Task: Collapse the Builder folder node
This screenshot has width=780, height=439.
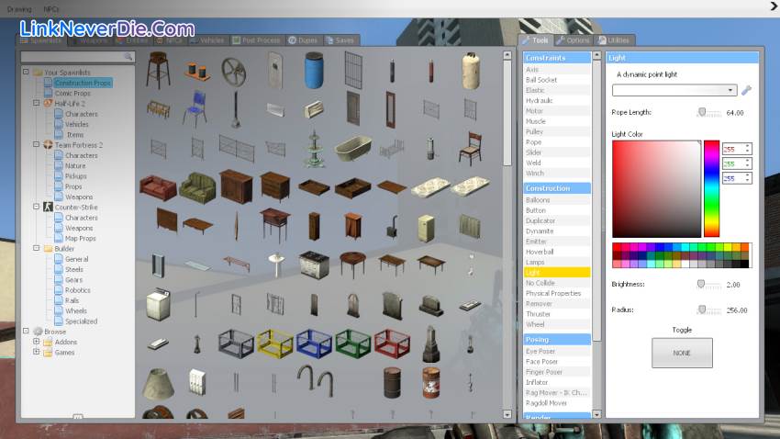Action: coord(25,249)
